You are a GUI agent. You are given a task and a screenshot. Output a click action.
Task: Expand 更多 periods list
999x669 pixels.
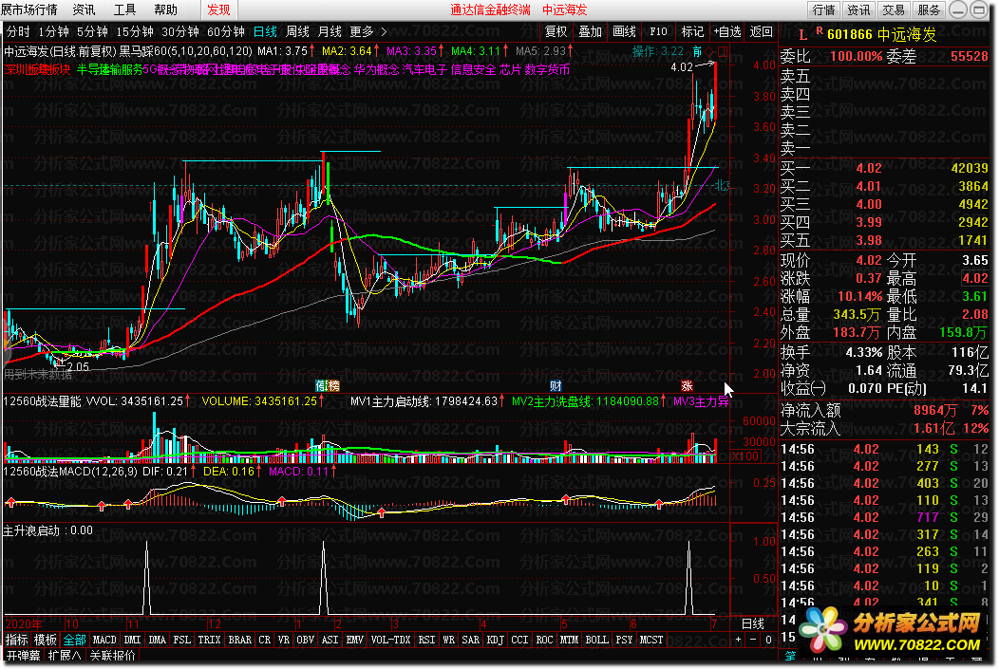[368, 31]
